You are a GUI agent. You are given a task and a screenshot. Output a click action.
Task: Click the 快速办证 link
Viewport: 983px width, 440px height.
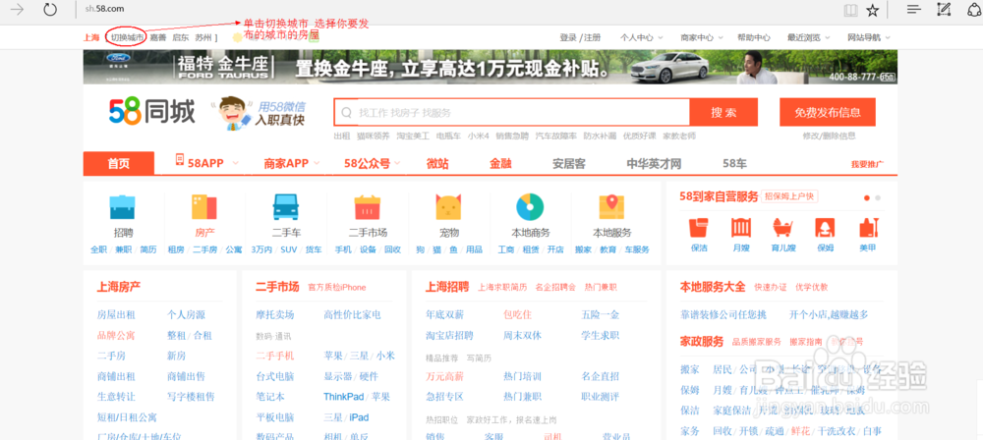point(771,288)
